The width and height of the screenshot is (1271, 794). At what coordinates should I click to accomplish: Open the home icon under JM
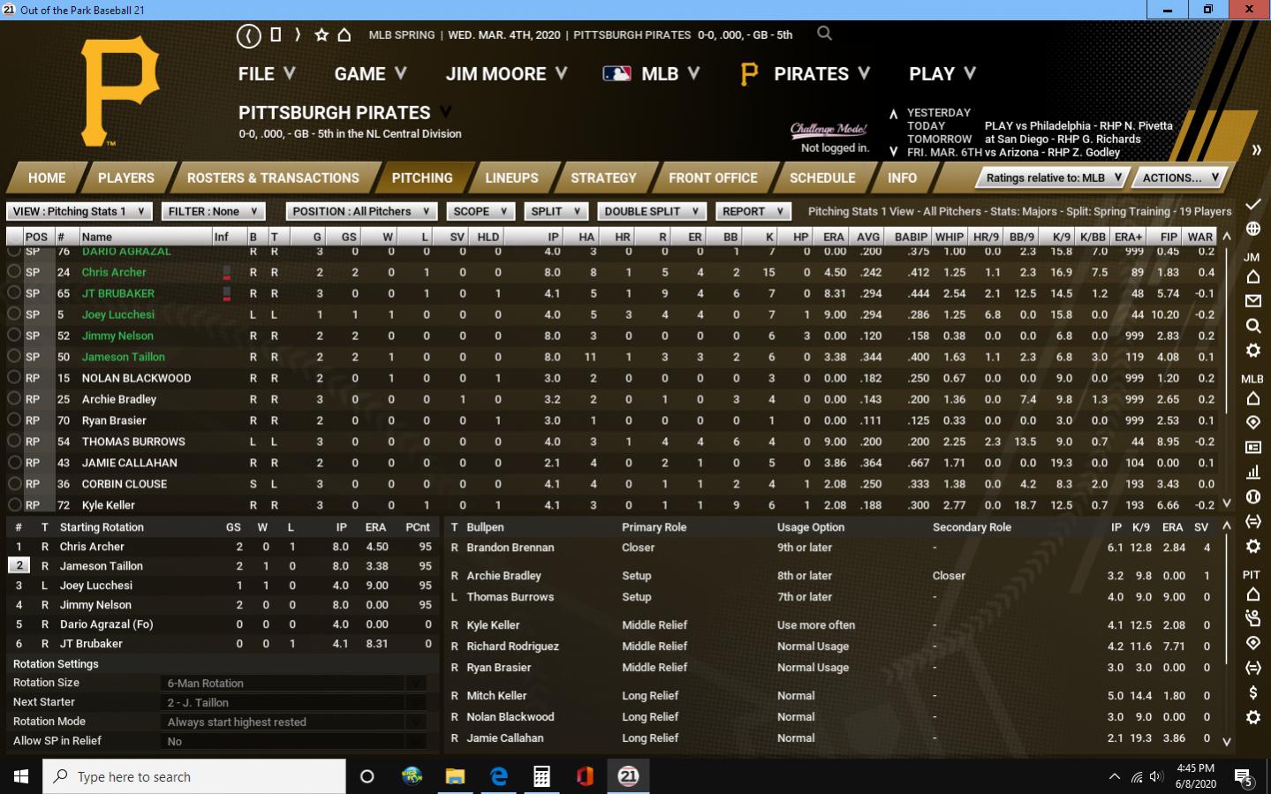[1252, 277]
